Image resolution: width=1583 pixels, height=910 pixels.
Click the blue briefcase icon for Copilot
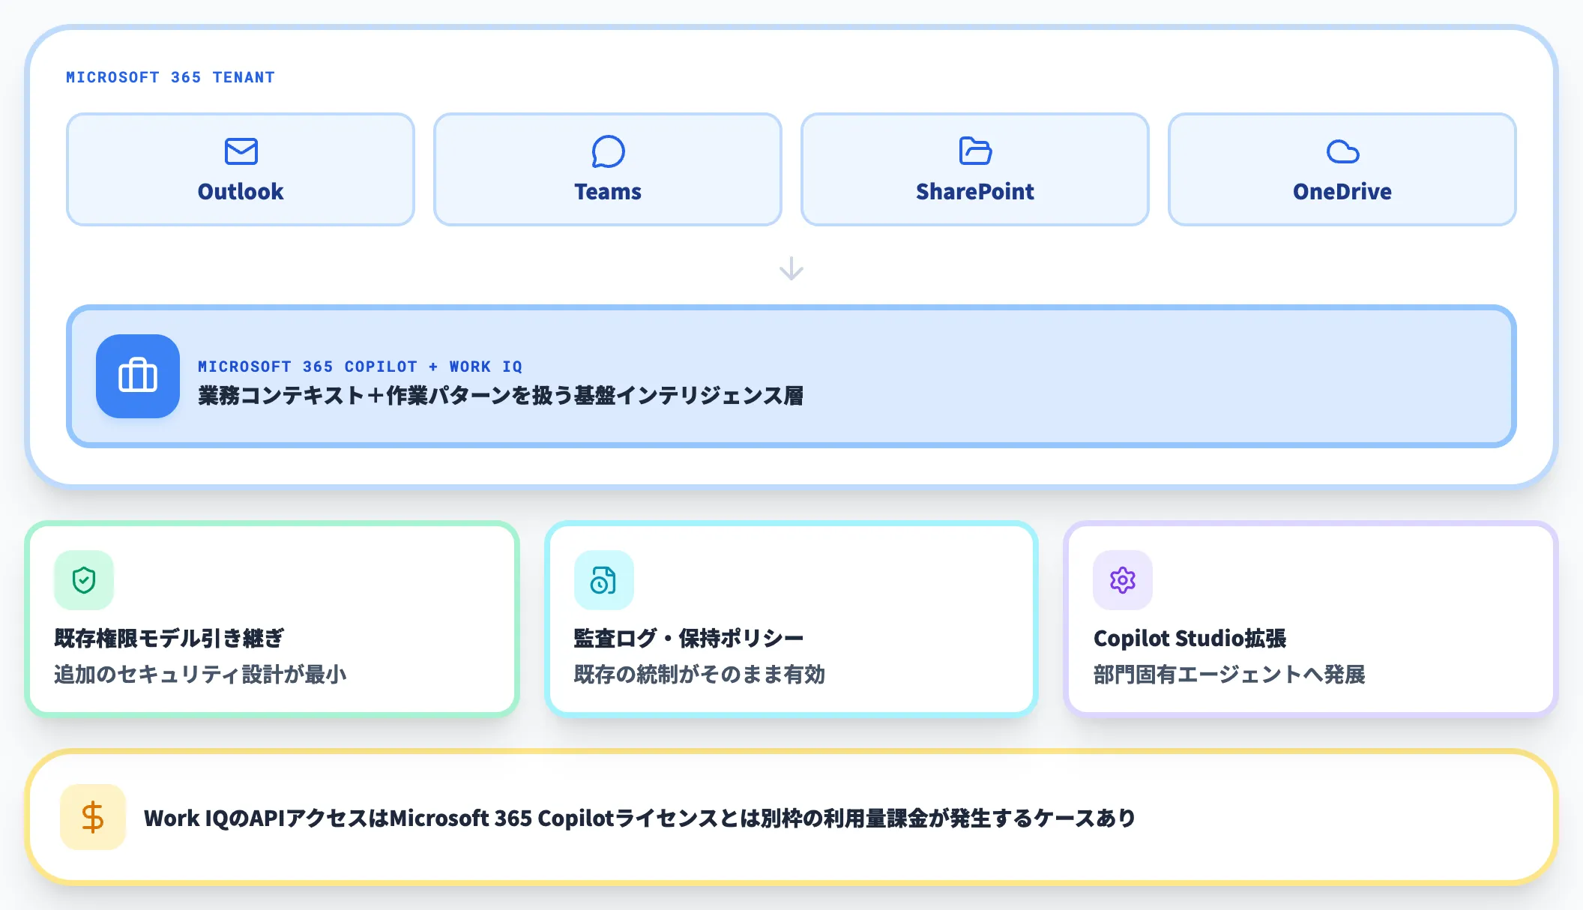click(x=138, y=376)
